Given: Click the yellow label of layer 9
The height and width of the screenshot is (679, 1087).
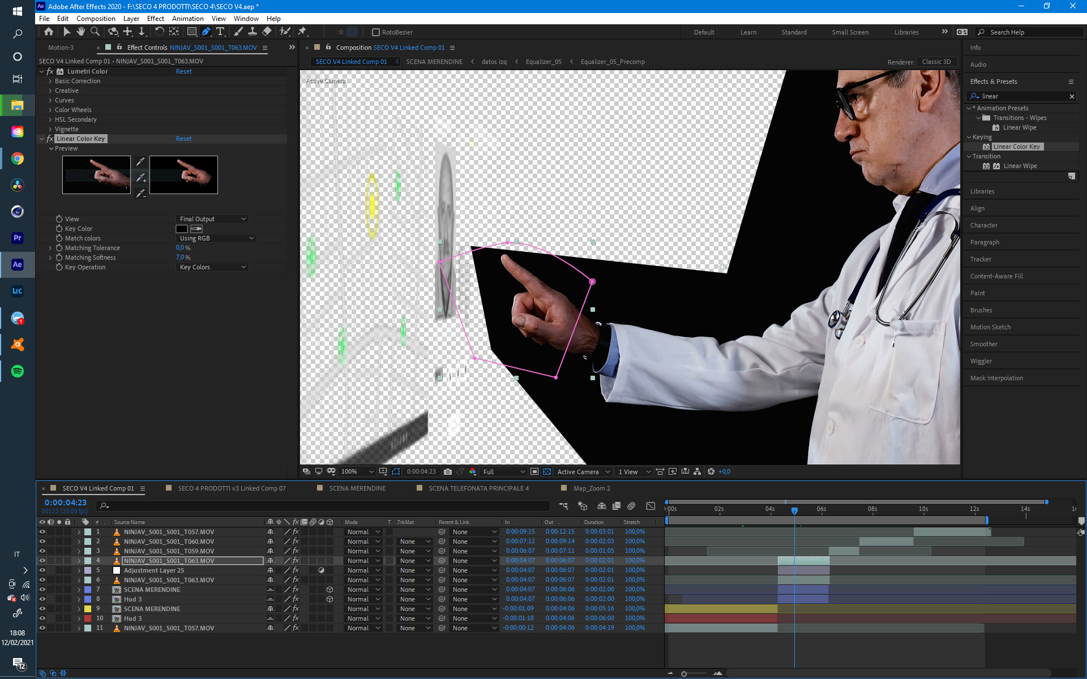Looking at the screenshot, I should point(88,609).
